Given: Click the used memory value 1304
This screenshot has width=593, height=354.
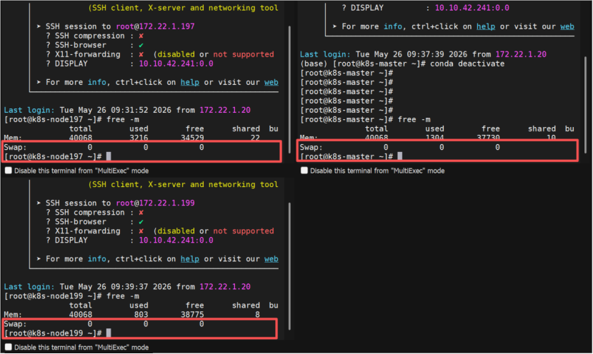Looking at the screenshot, I should coord(434,138).
